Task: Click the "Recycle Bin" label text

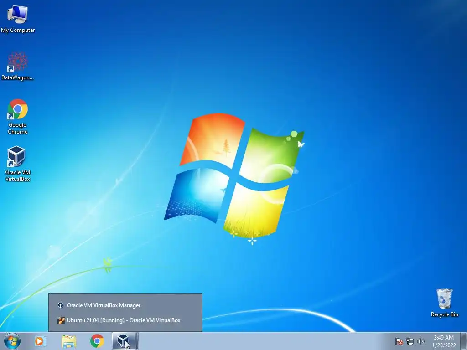Action: point(444,314)
